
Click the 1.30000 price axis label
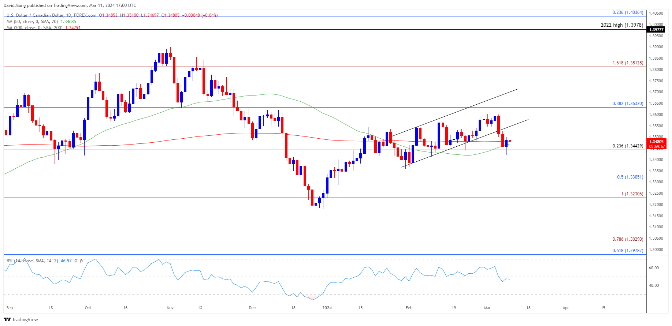pyautogui.click(x=656, y=250)
